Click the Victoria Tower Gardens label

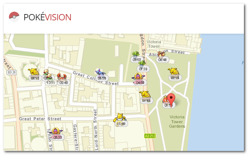pos(177,122)
